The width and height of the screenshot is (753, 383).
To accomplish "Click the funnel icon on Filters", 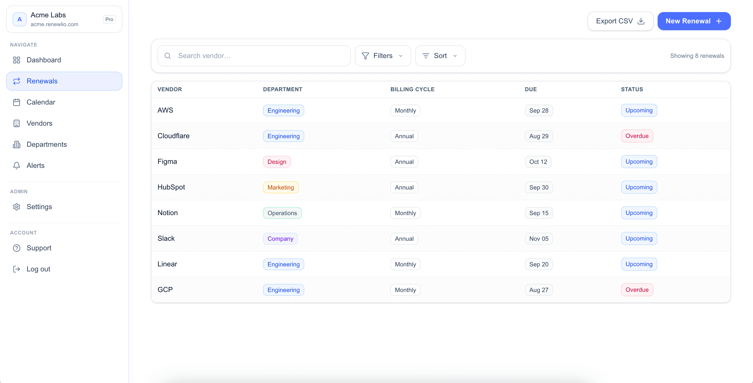I will tap(365, 56).
